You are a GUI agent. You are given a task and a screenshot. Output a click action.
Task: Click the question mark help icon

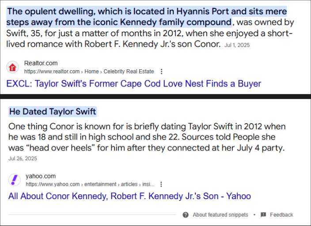(186, 215)
